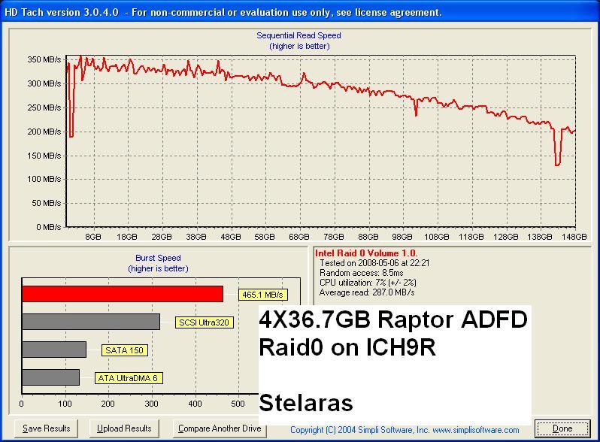Click the 350 MB/s axis label
Screen dimensions: 600x442
tap(44, 59)
